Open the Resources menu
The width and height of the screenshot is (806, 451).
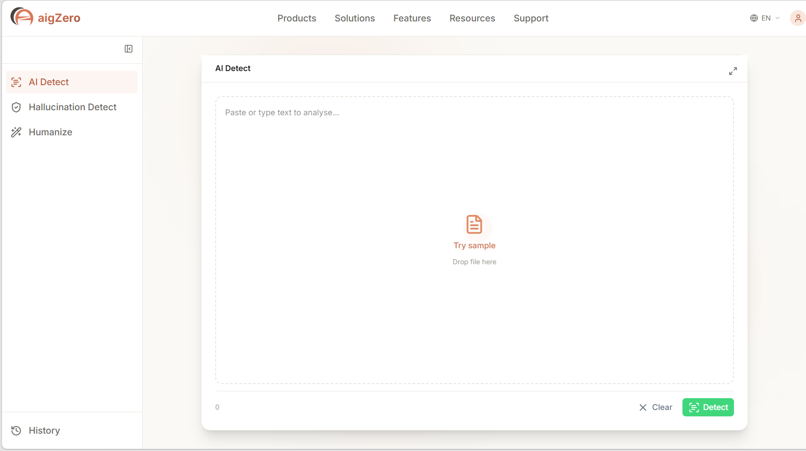[472, 18]
